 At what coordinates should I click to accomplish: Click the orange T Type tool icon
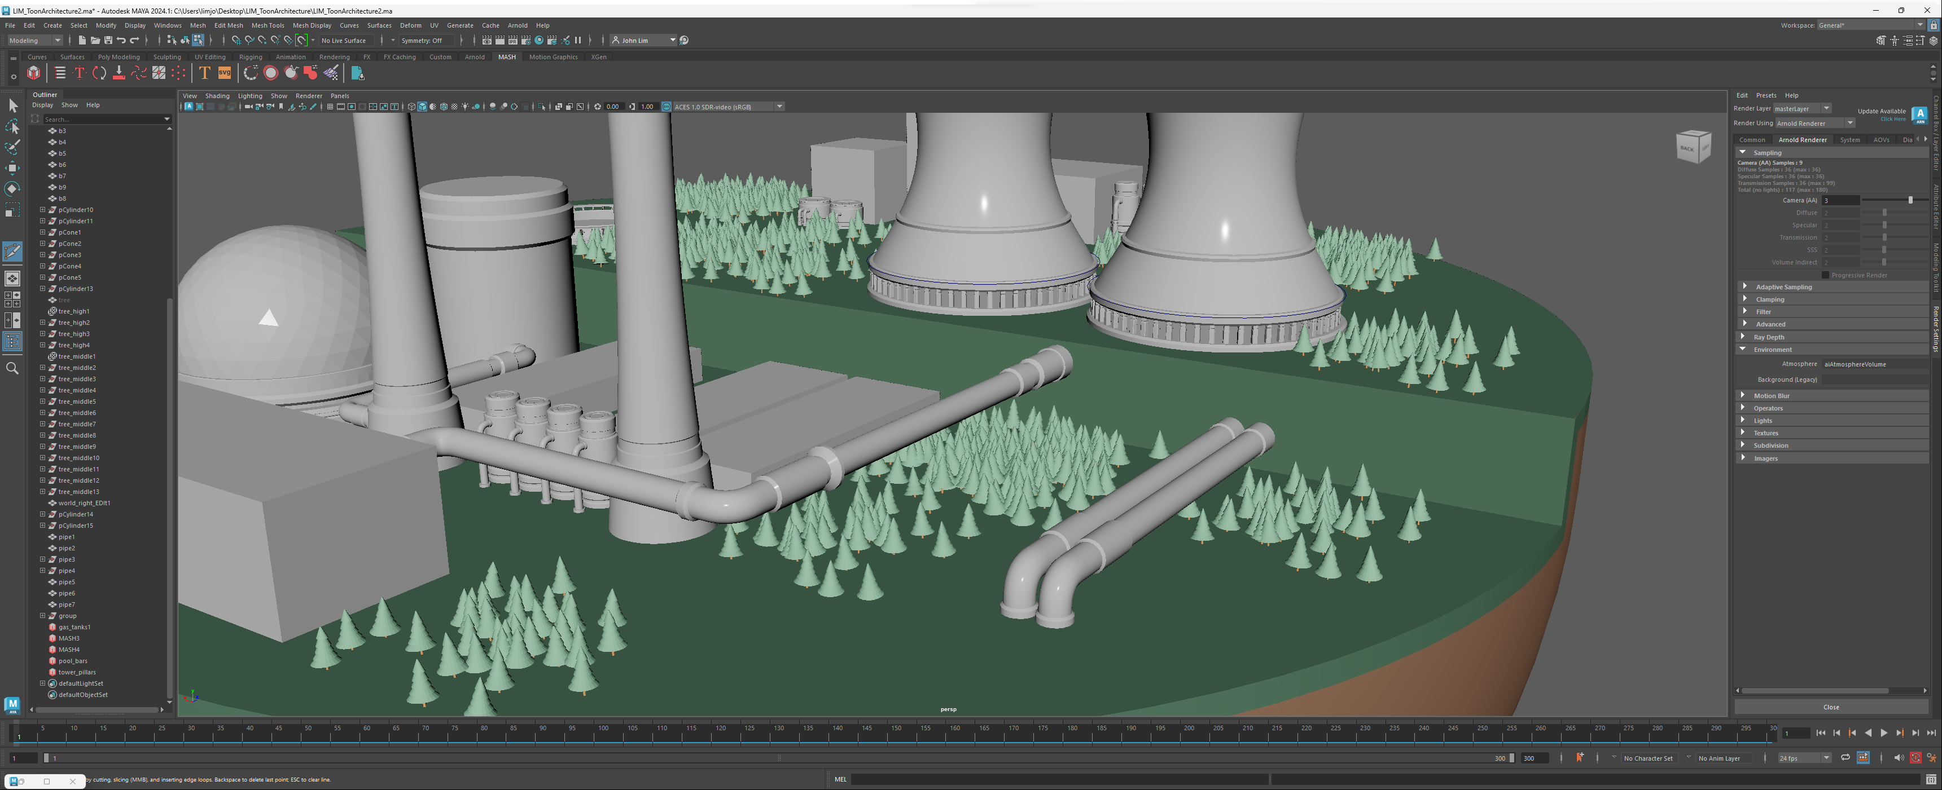click(x=204, y=73)
